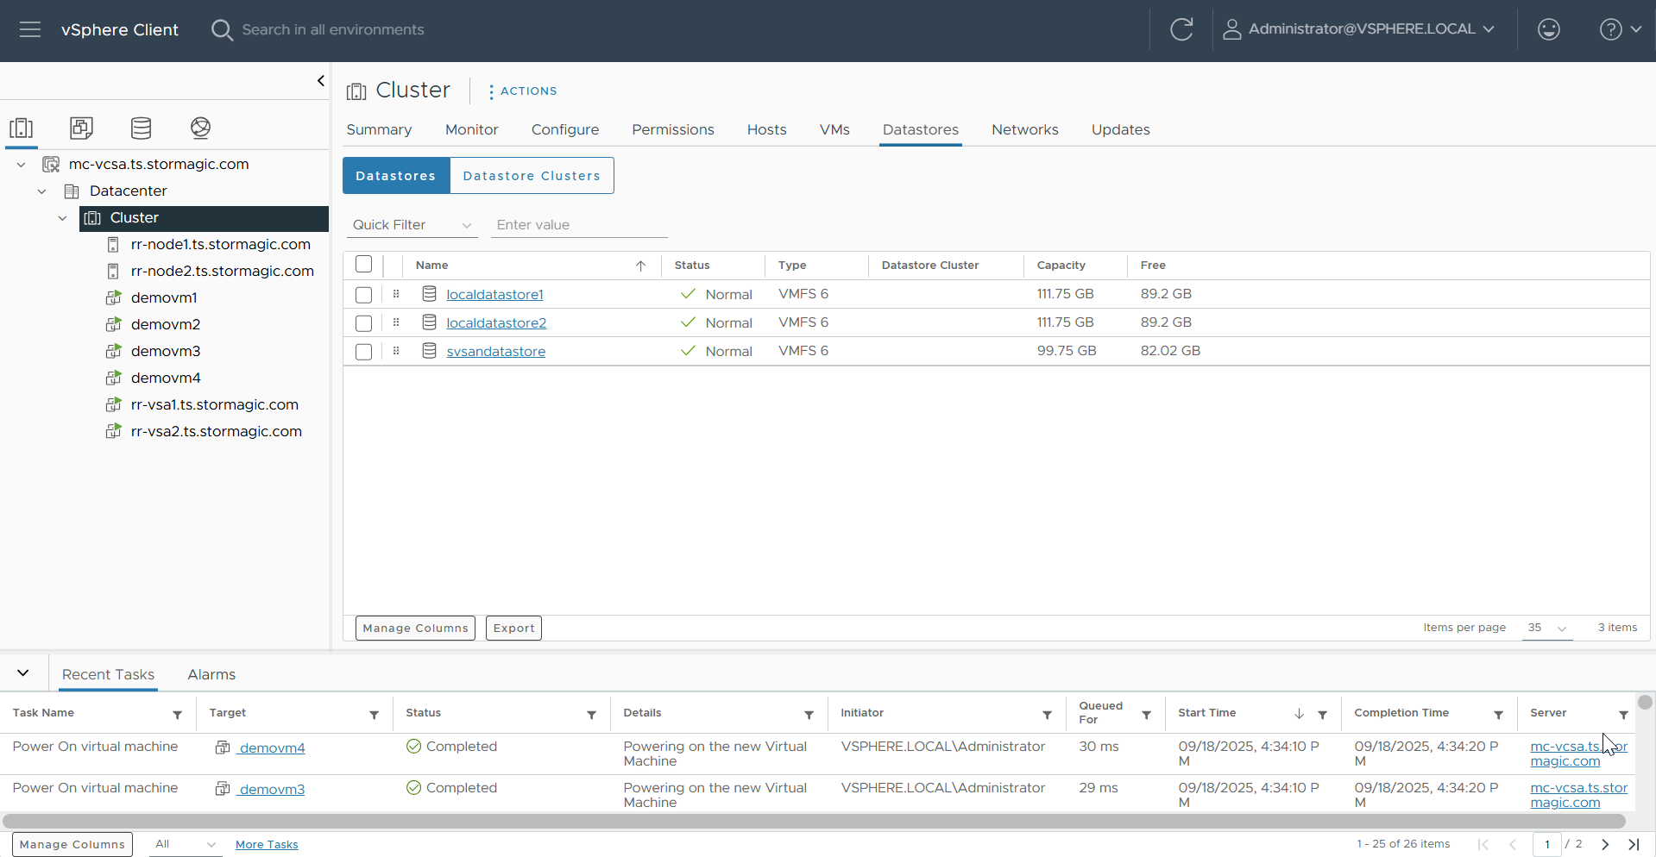
Task: Switch to VMs and Templates inventory view
Action: 81,128
